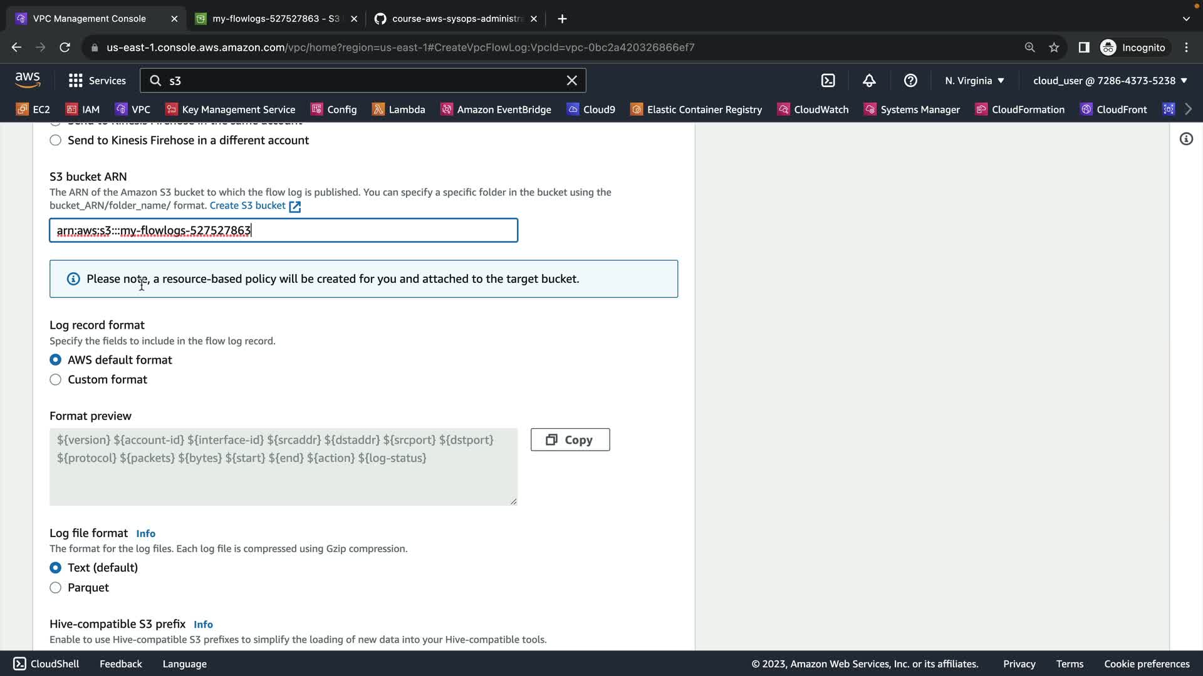1203x676 pixels.
Task: Show more bookmarked services with the right chevron
Action: [1189, 110]
